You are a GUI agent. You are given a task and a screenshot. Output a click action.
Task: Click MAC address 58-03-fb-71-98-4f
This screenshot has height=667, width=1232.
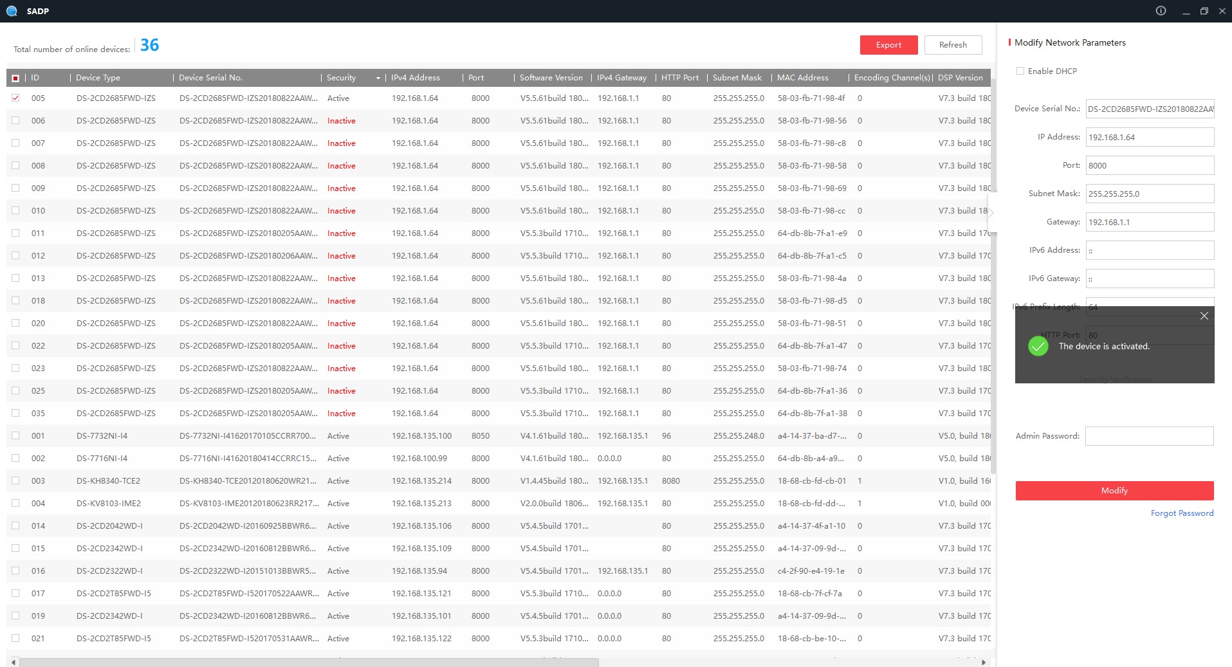click(811, 98)
